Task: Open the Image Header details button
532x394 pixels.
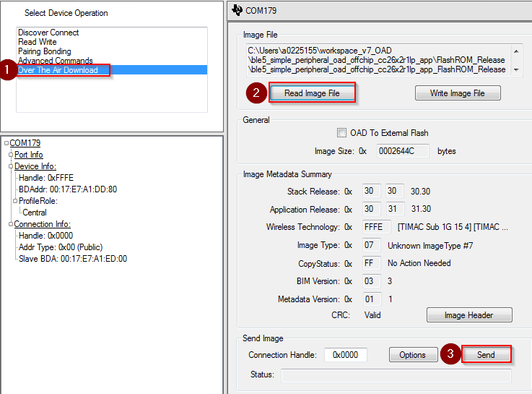Action: click(x=469, y=315)
